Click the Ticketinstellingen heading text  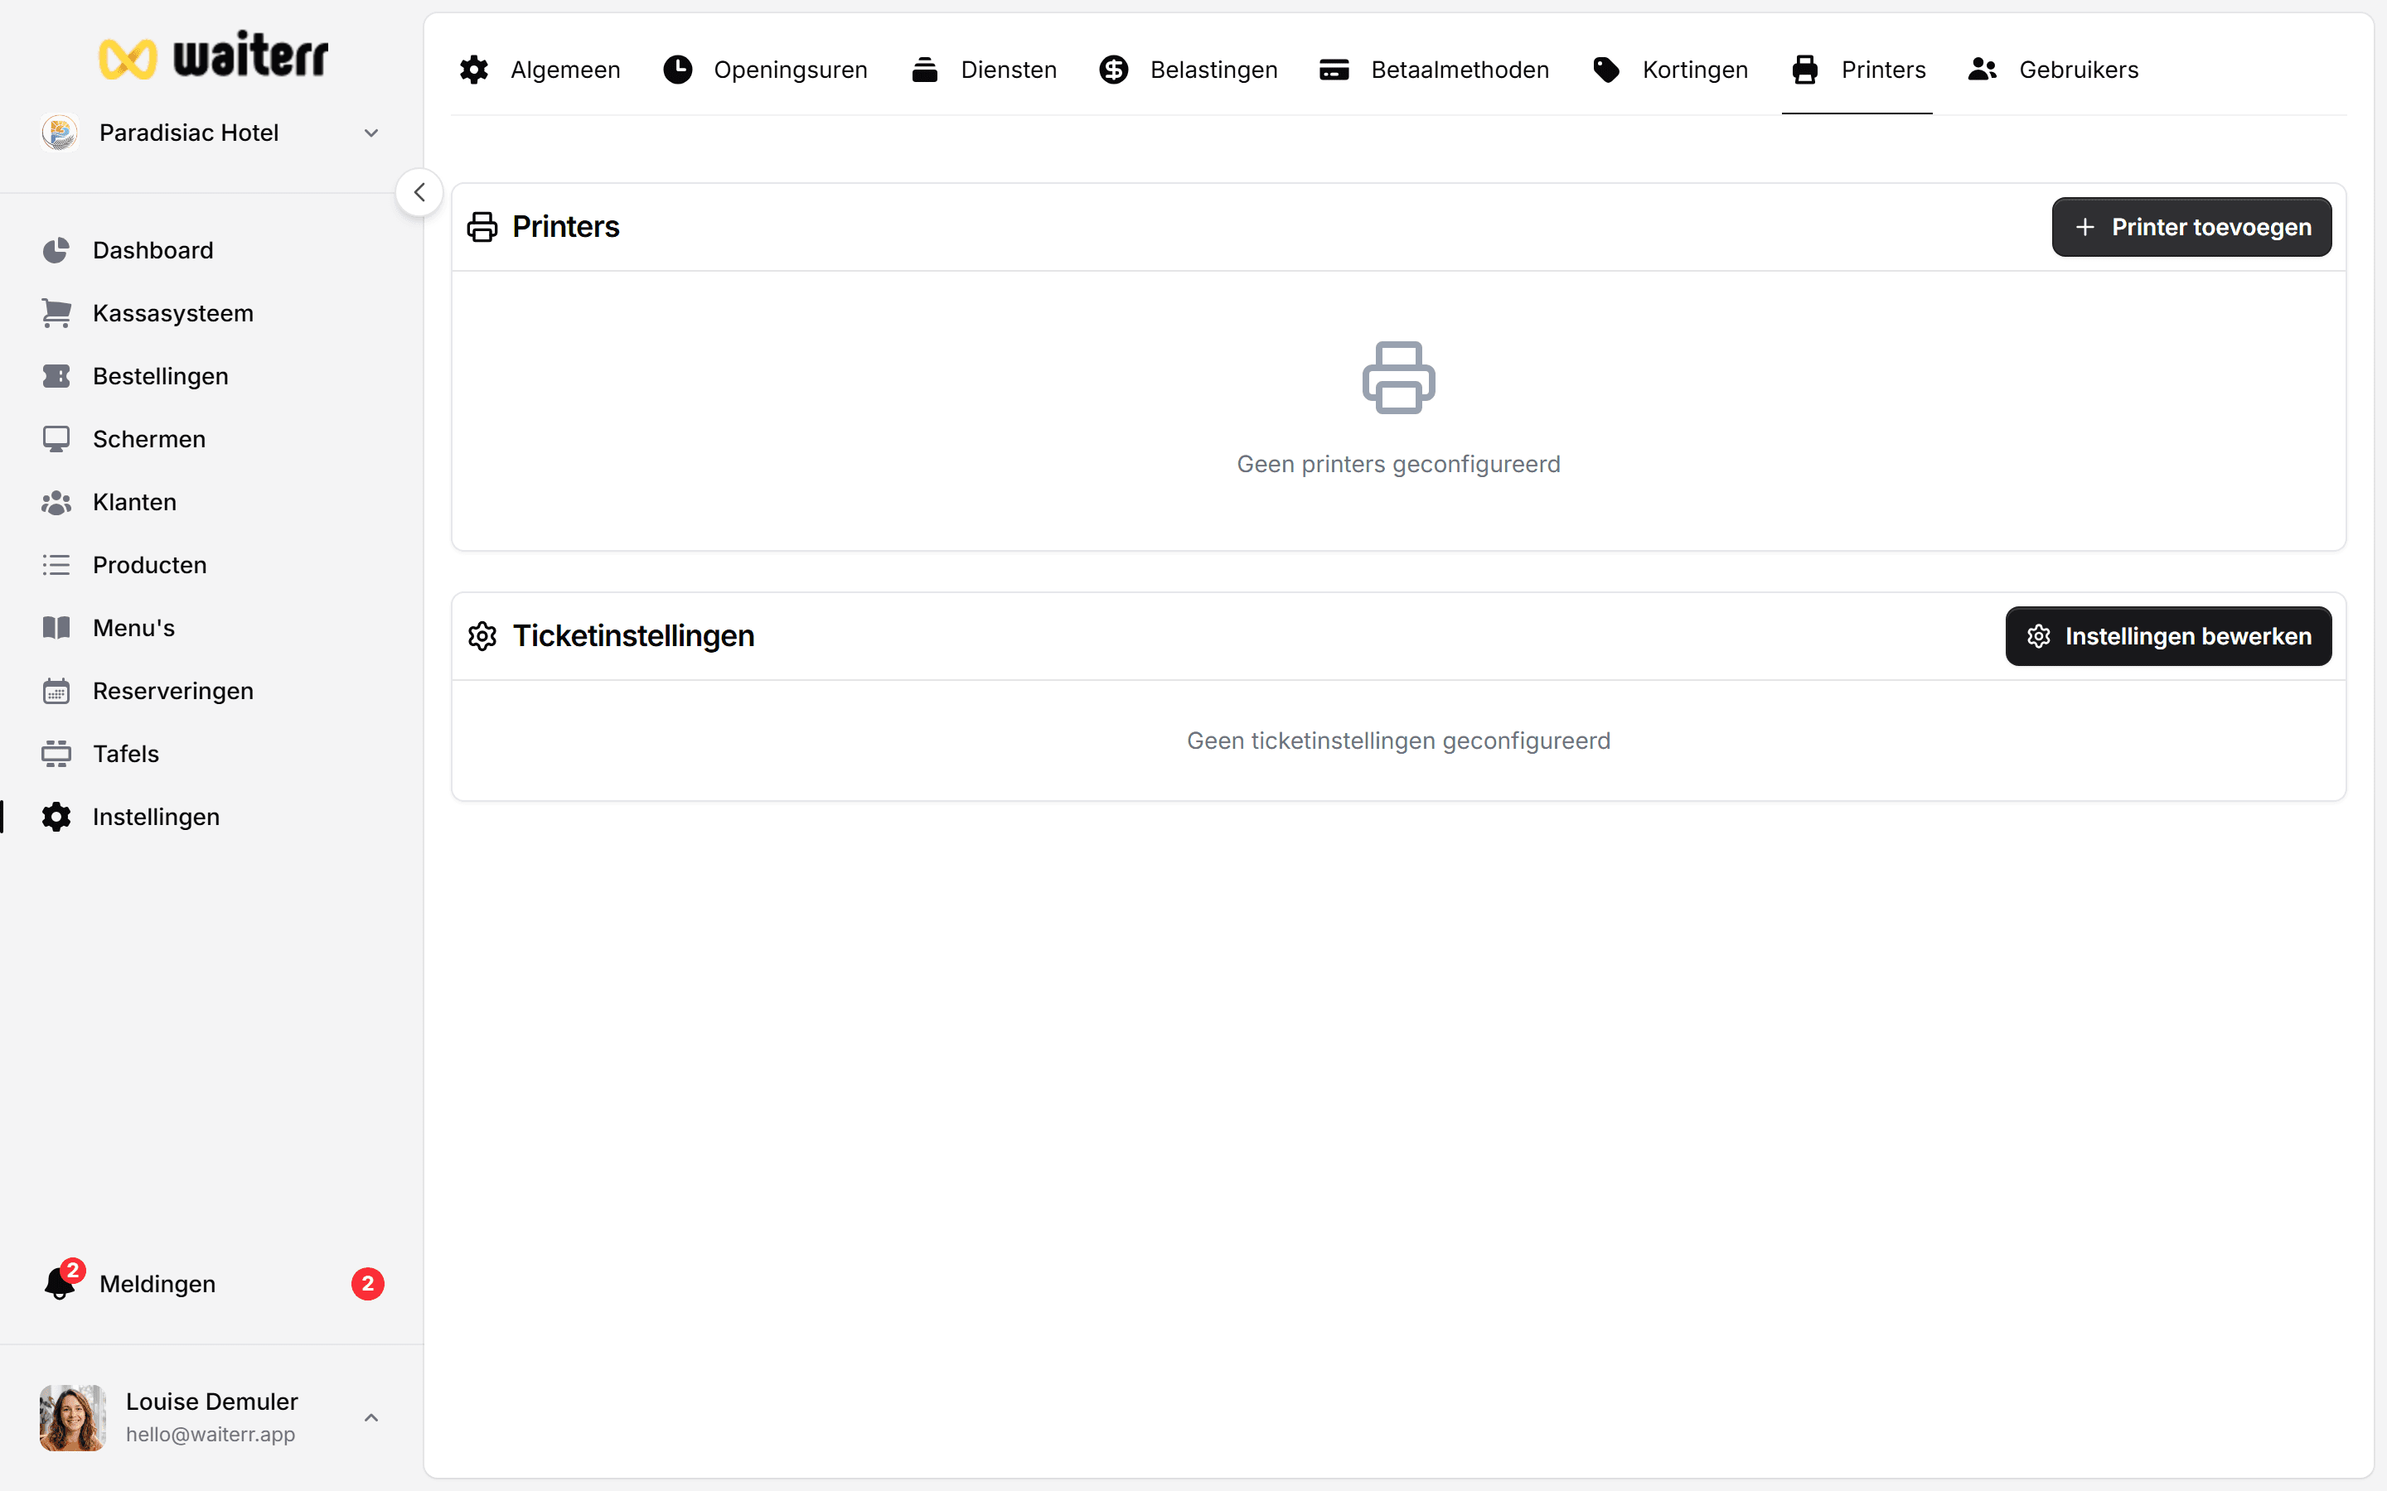(x=633, y=636)
